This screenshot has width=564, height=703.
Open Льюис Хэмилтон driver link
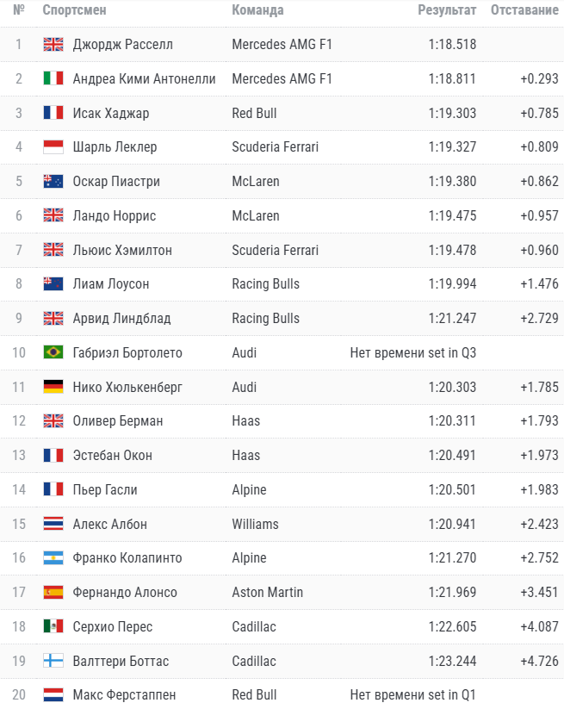pos(122,250)
